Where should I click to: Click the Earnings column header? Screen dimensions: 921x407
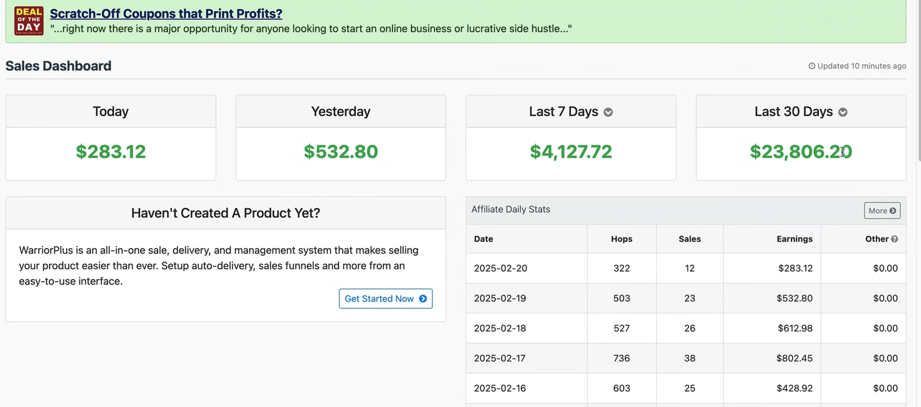pyautogui.click(x=794, y=239)
